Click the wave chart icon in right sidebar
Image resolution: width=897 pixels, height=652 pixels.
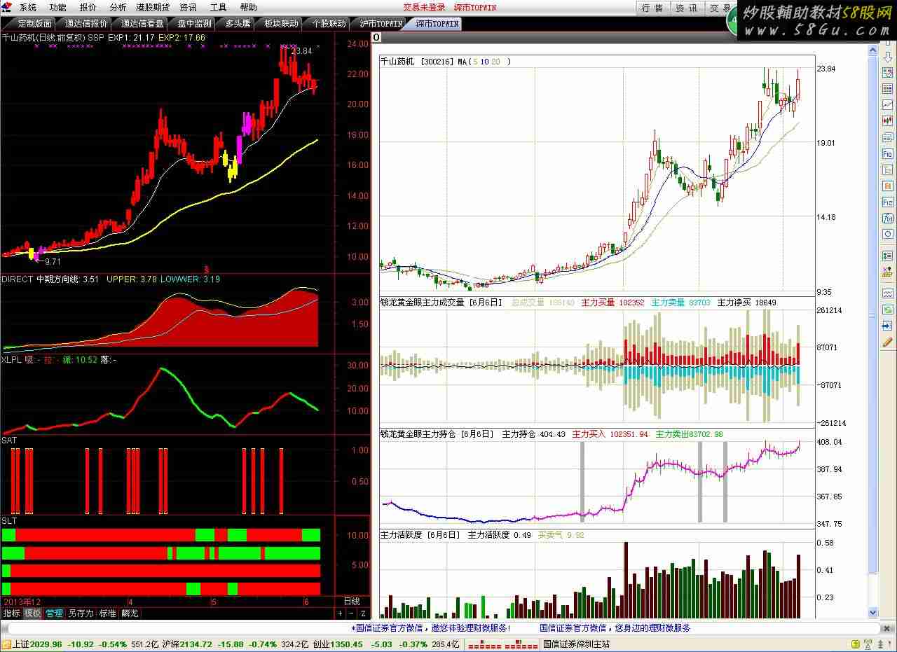pyautogui.click(x=887, y=293)
